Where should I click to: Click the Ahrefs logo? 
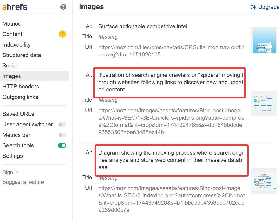coord(15,7)
